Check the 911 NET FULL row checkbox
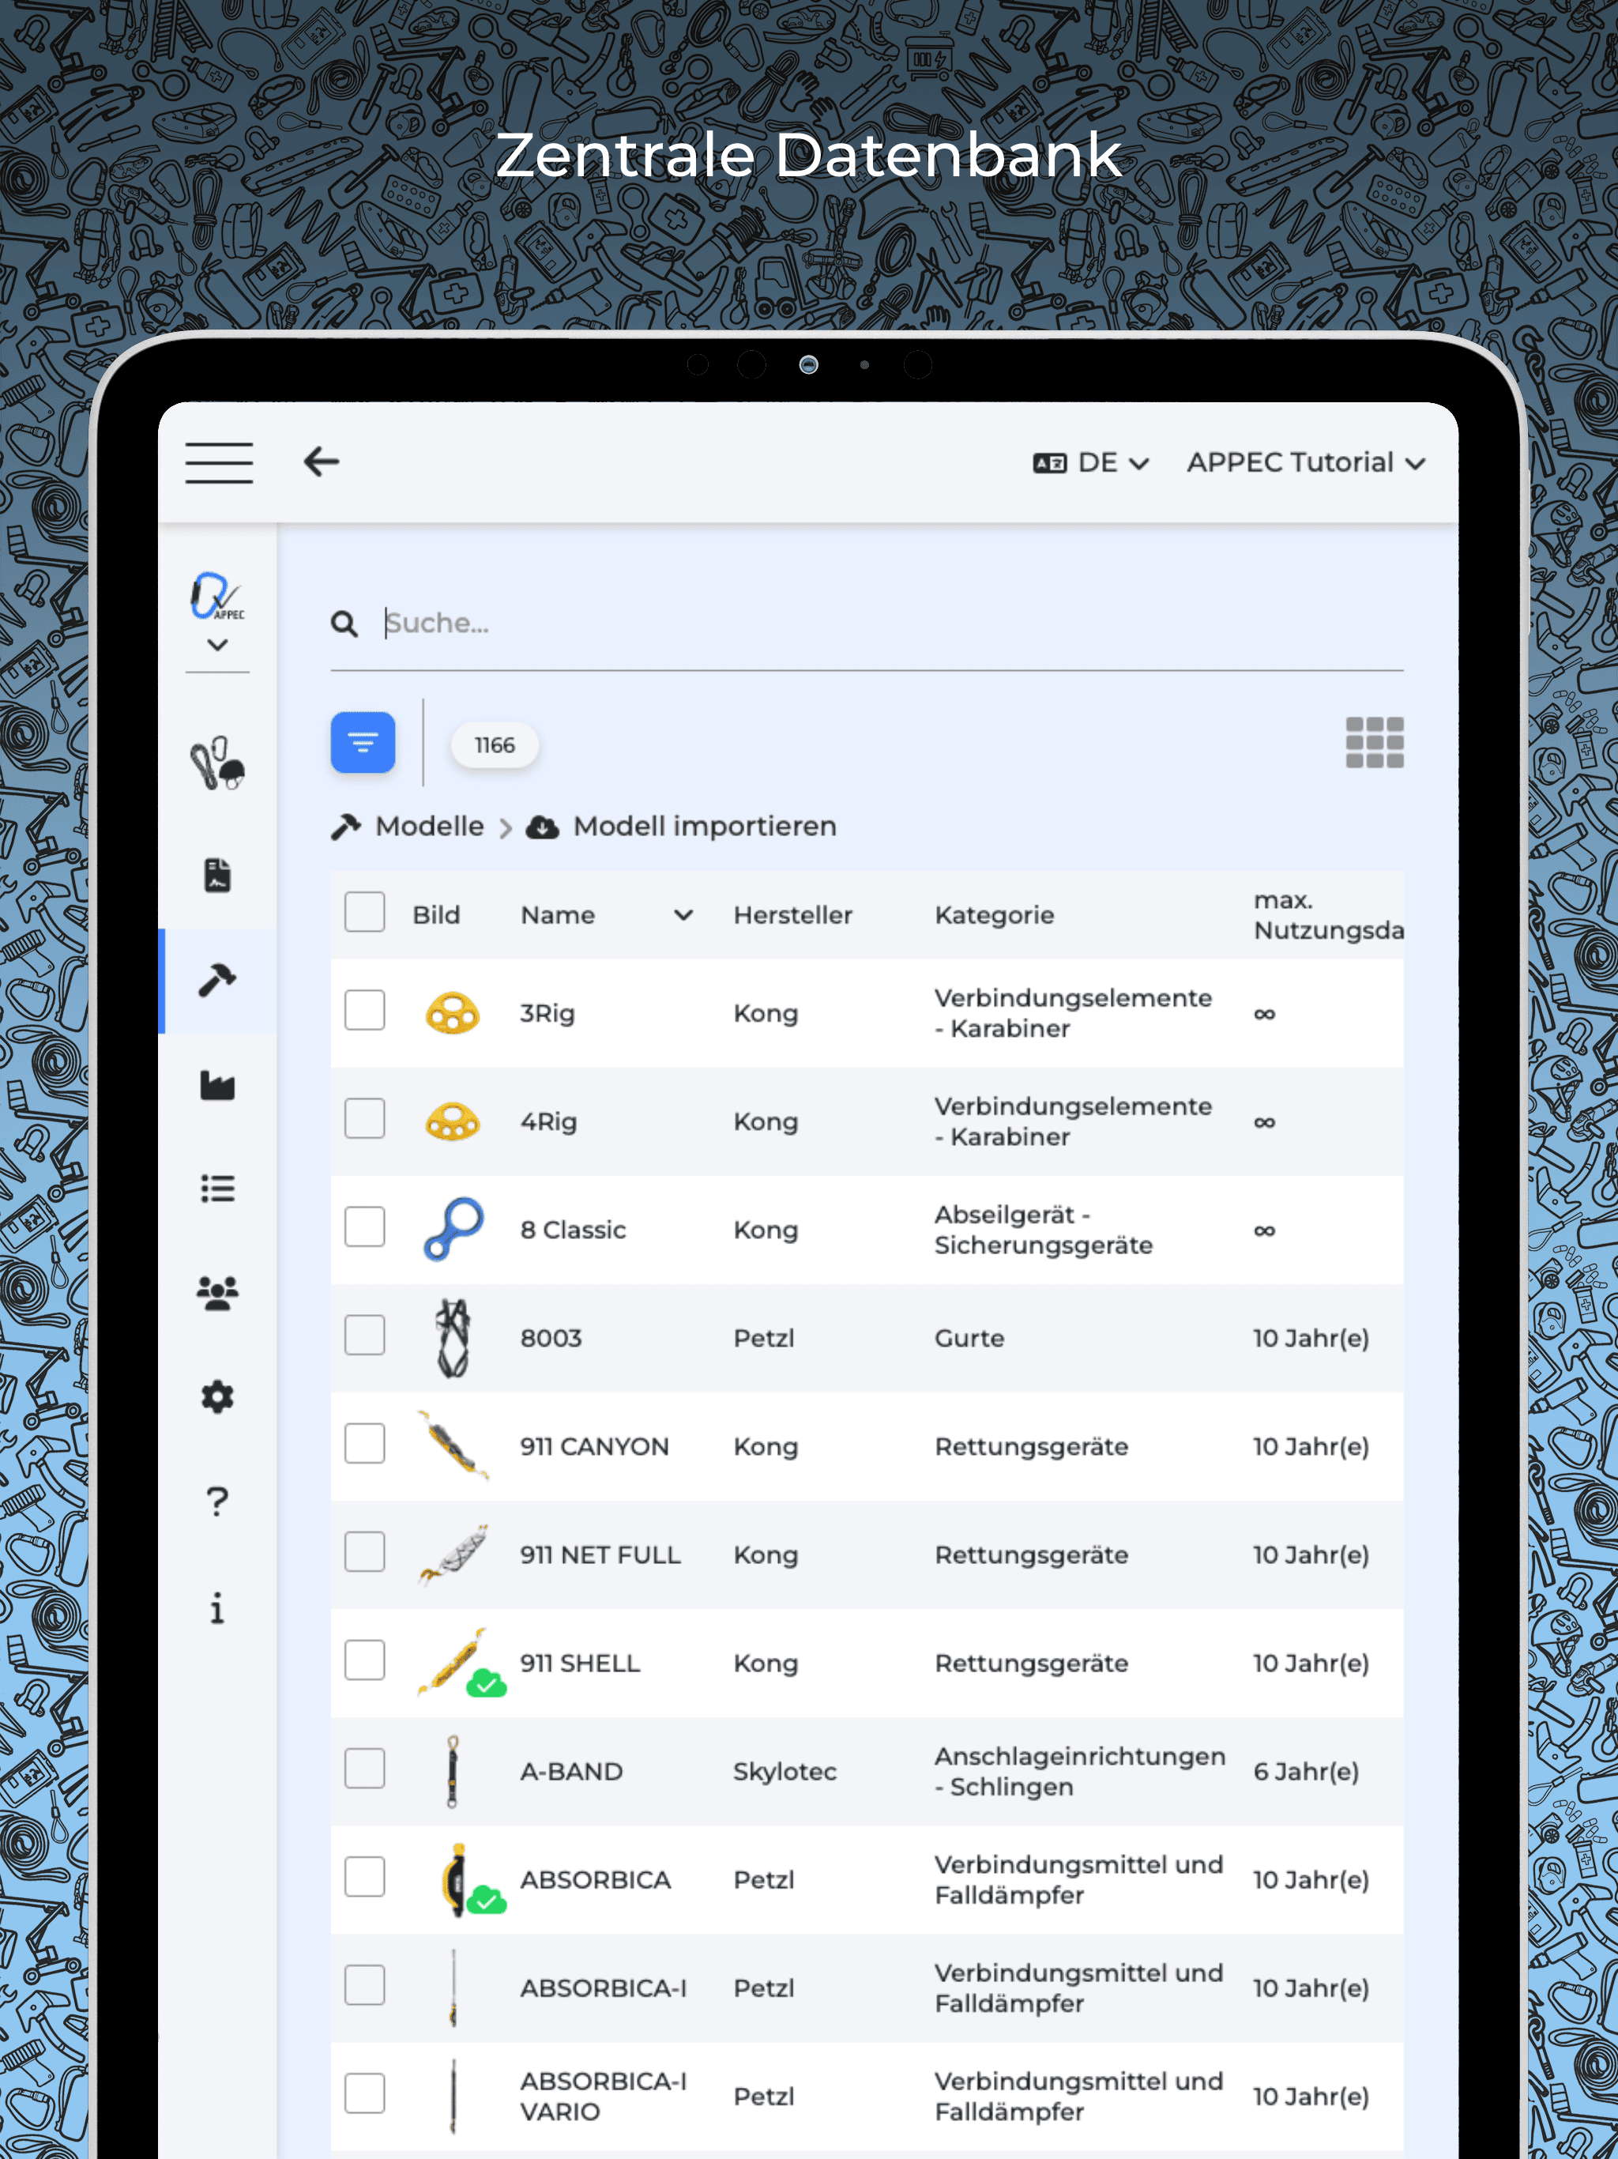1618x2159 pixels. coord(365,1552)
